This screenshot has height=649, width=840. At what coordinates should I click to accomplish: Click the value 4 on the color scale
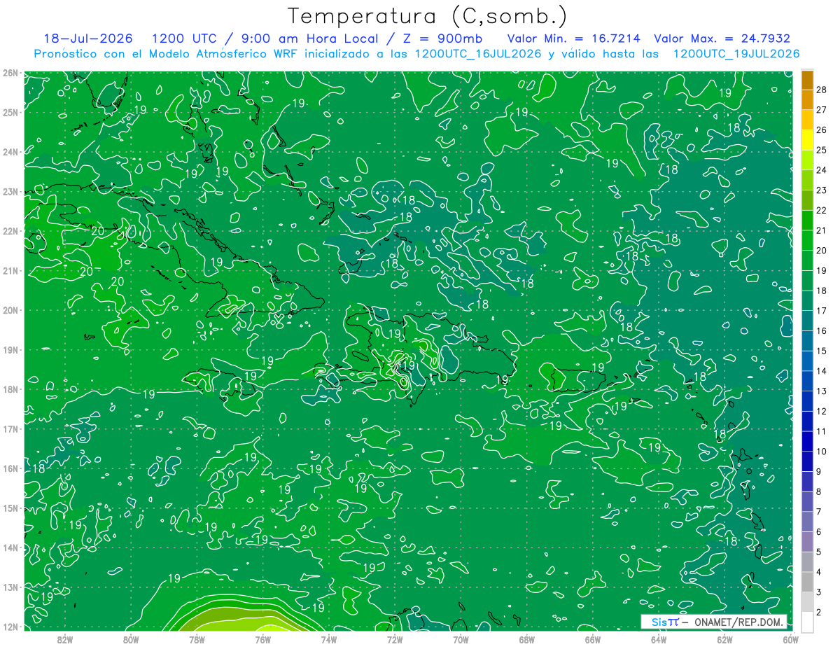coord(820,573)
